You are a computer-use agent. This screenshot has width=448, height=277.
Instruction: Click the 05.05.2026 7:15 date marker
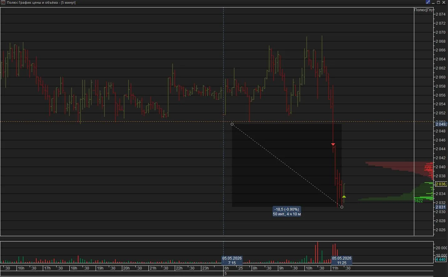tap(232, 260)
